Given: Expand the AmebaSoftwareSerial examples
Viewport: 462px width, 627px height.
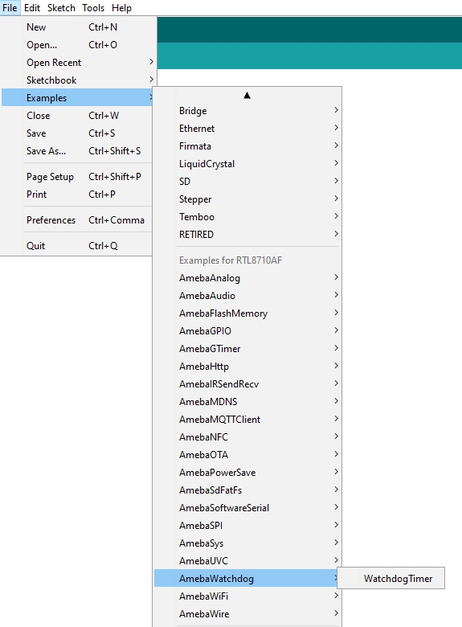Looking at the screenshot, I should point(247,507).
